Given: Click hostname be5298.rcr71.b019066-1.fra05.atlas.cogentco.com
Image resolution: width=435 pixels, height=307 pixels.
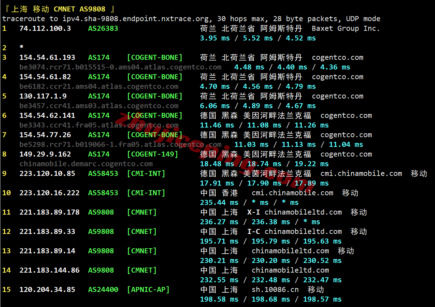Looking at the screenshot, I should tap(120, 144).
